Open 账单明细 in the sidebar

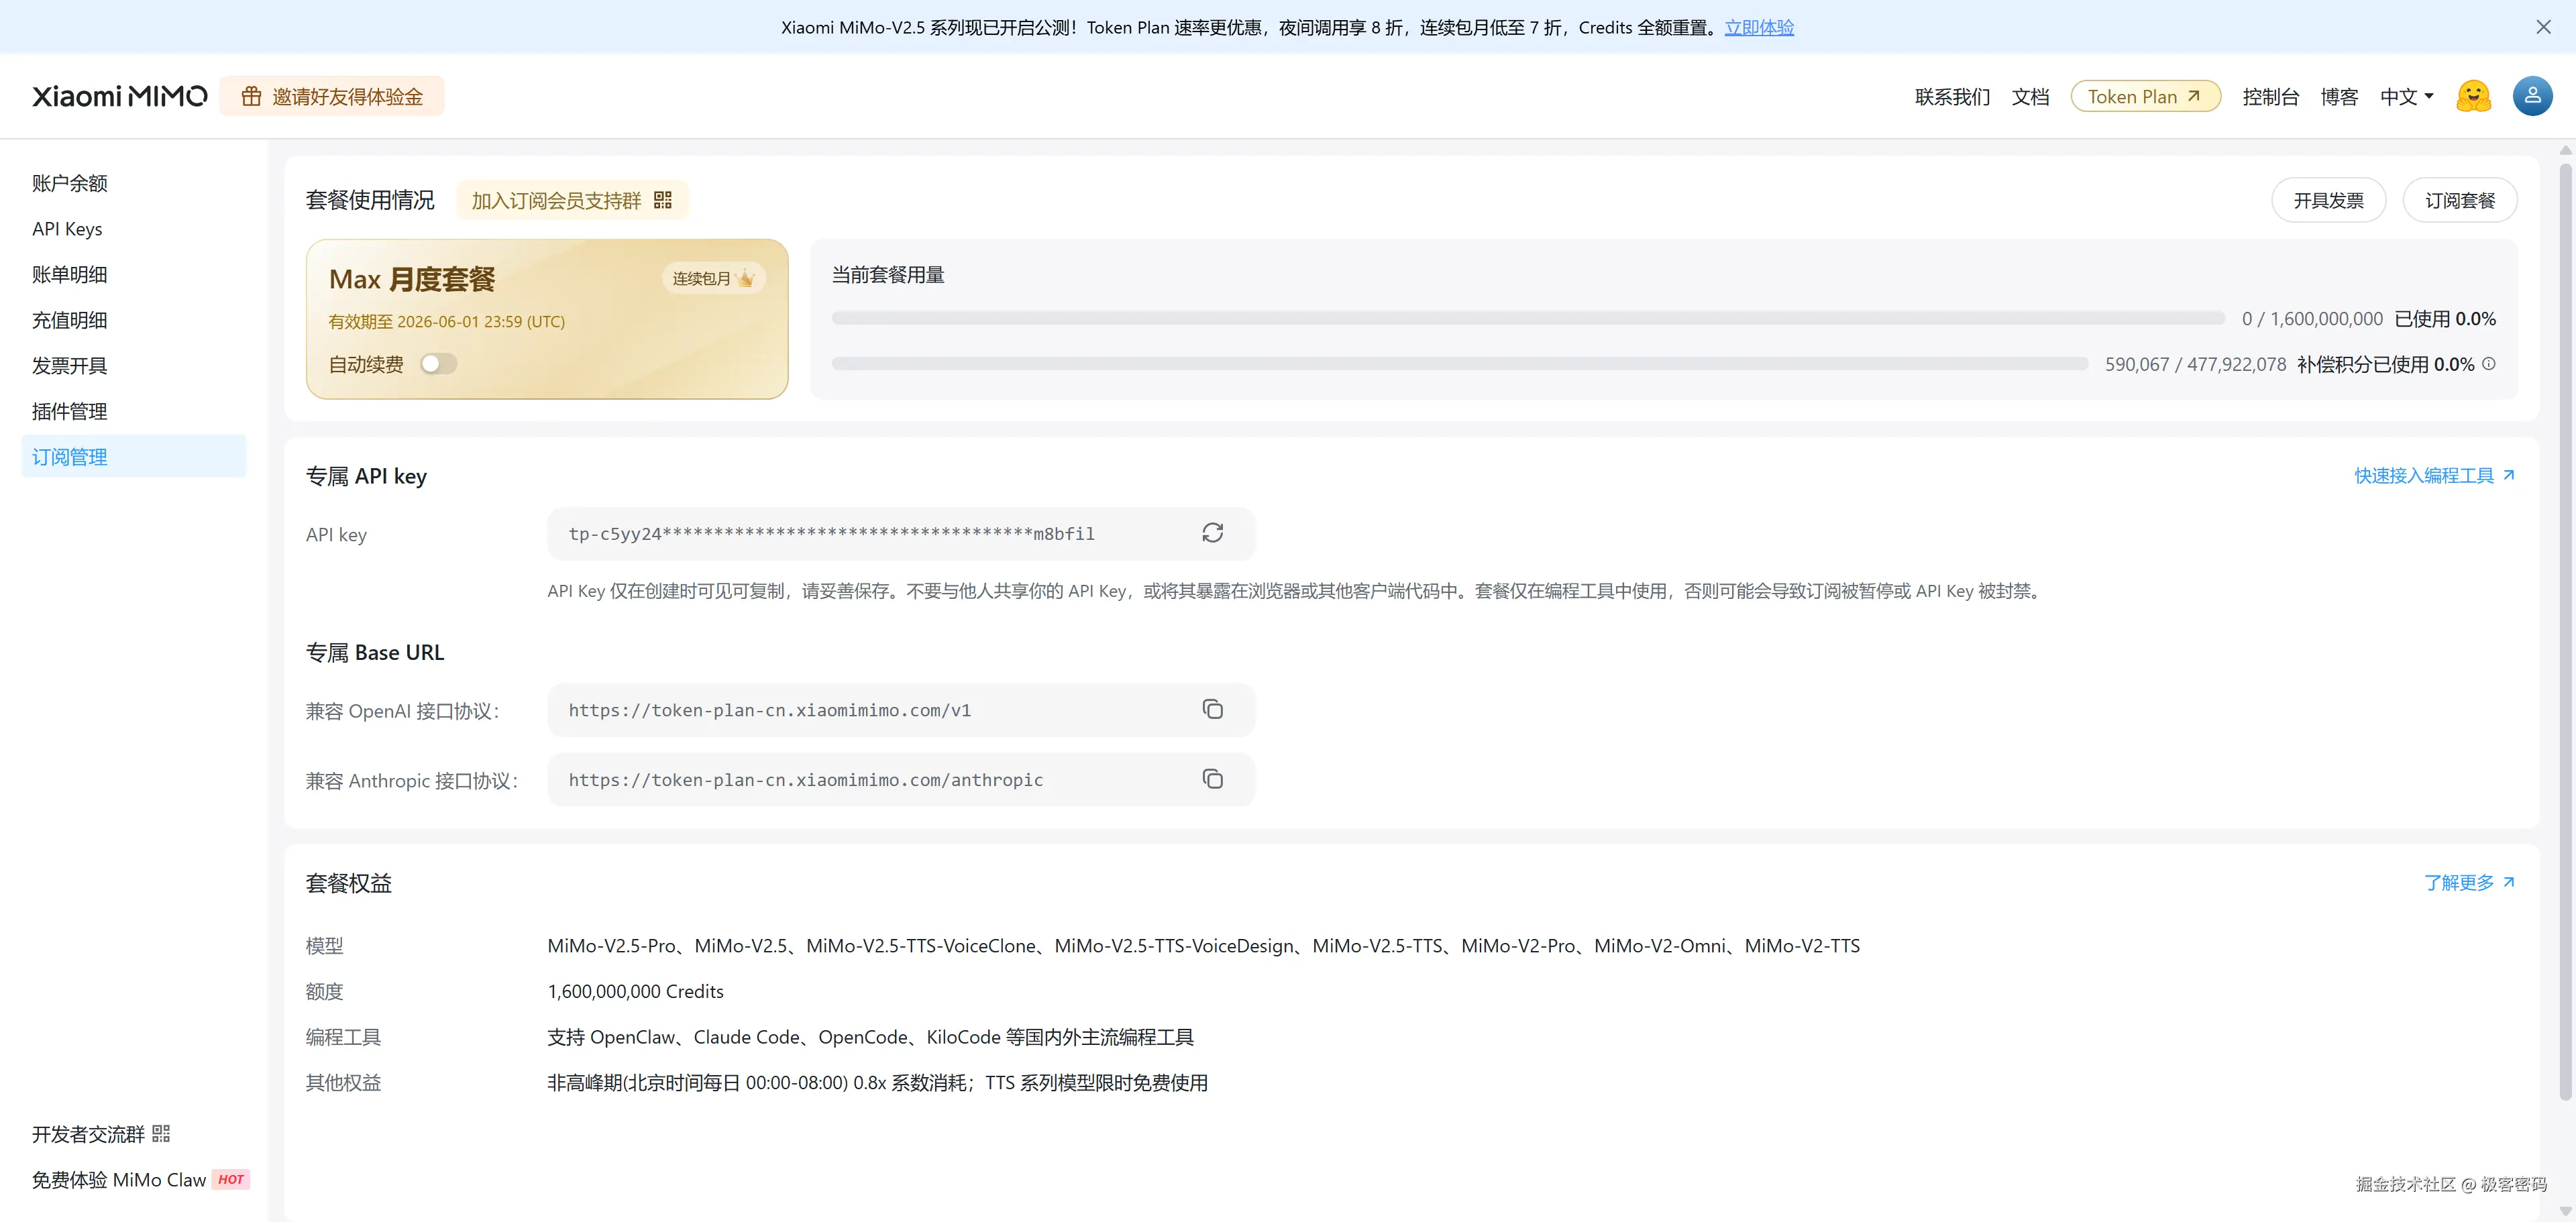70,274
